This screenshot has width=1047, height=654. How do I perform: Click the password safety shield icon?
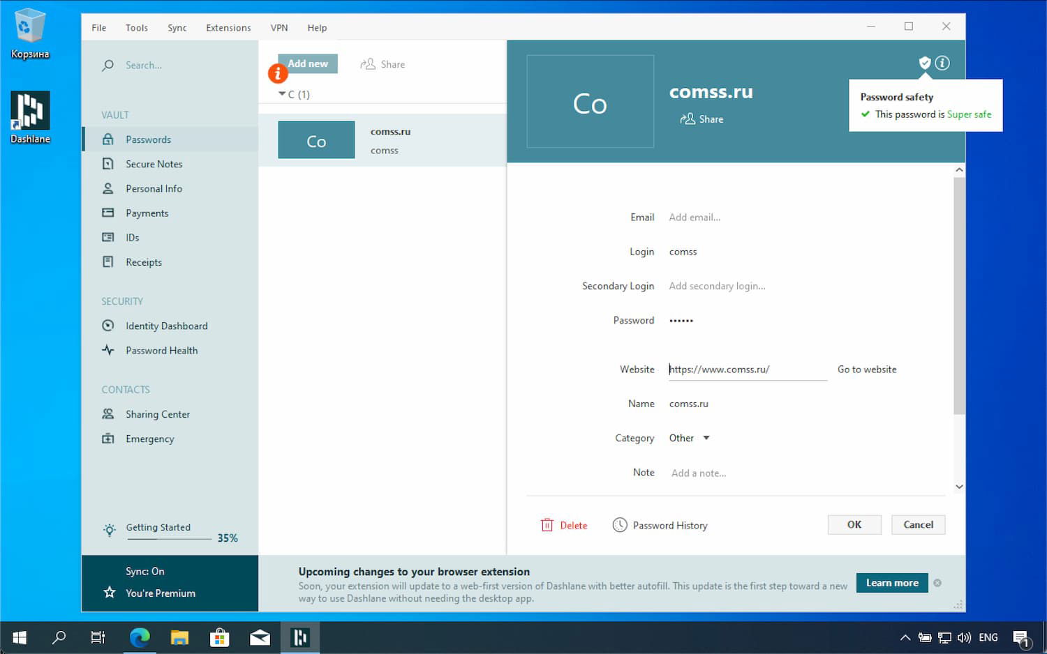[x=924, y=62]
